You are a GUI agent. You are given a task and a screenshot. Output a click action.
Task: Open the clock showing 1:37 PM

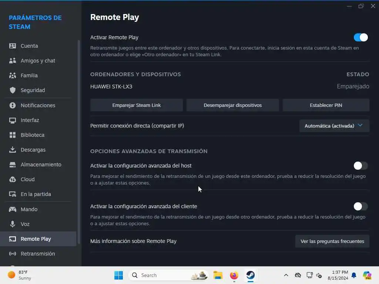pyautogui.click(x=338, y=275)
